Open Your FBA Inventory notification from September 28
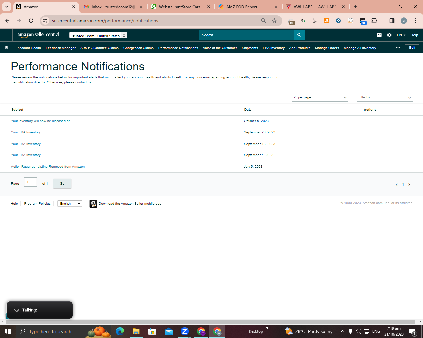The width and height of the screenshot is (423, 338). 26,132
